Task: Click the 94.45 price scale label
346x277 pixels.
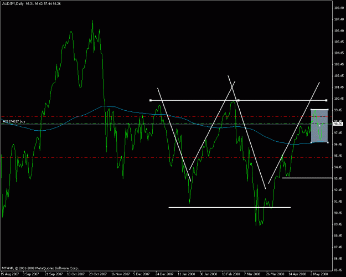Action: coord(339,167)
